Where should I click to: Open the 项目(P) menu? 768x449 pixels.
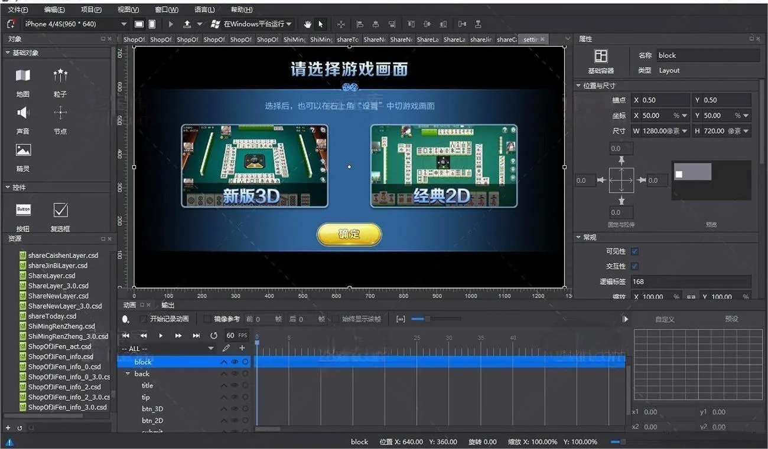pos(91,10)
